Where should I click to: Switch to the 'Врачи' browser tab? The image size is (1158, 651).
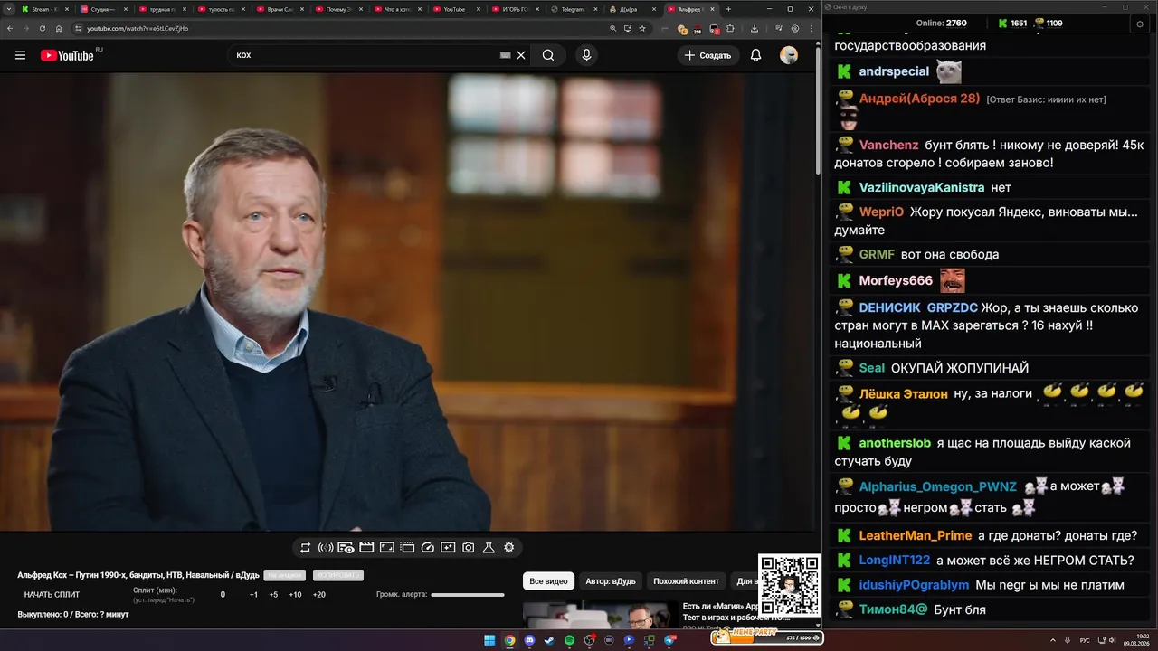280,9
